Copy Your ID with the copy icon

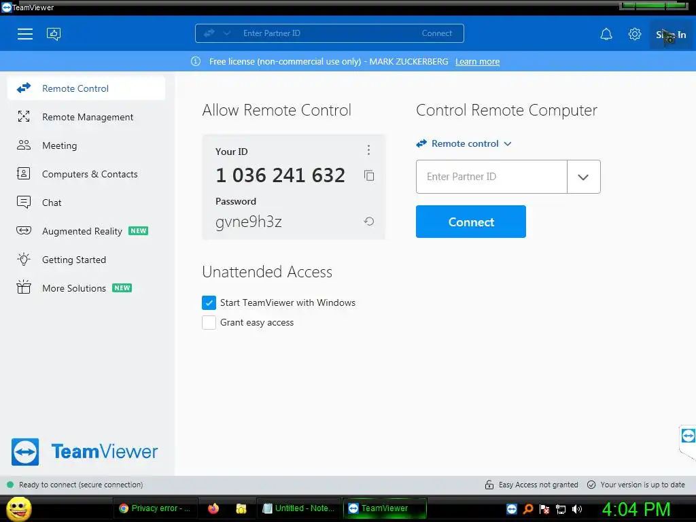(x=369, y=175)
